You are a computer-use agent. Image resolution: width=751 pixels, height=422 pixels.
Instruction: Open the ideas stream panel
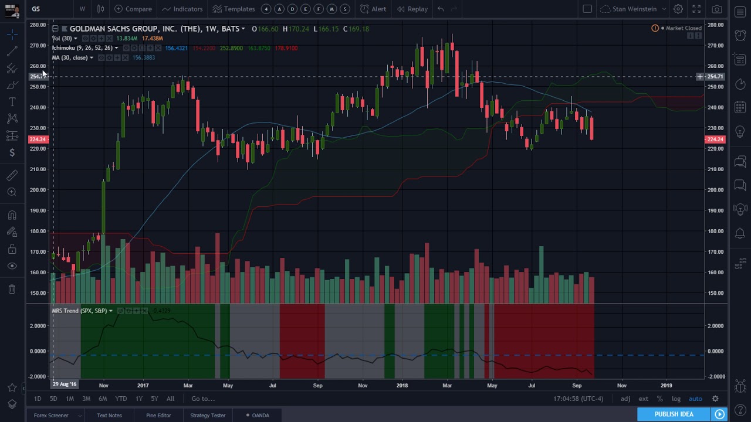740,209
